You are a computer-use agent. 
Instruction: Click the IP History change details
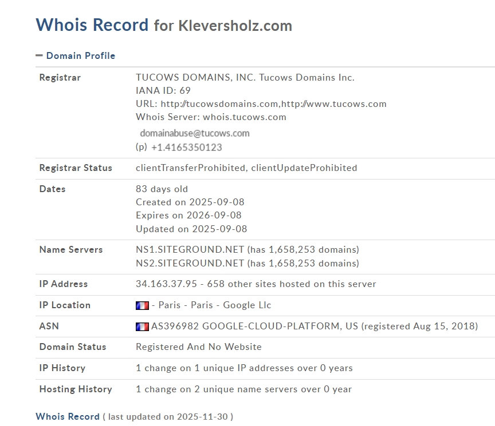pyautogui.click(x=244, y=368)
